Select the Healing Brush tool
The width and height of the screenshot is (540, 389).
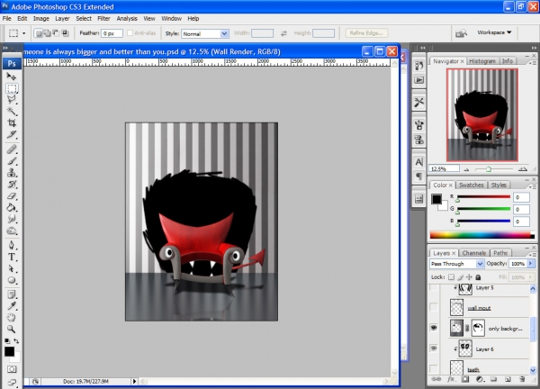(12, 149)
